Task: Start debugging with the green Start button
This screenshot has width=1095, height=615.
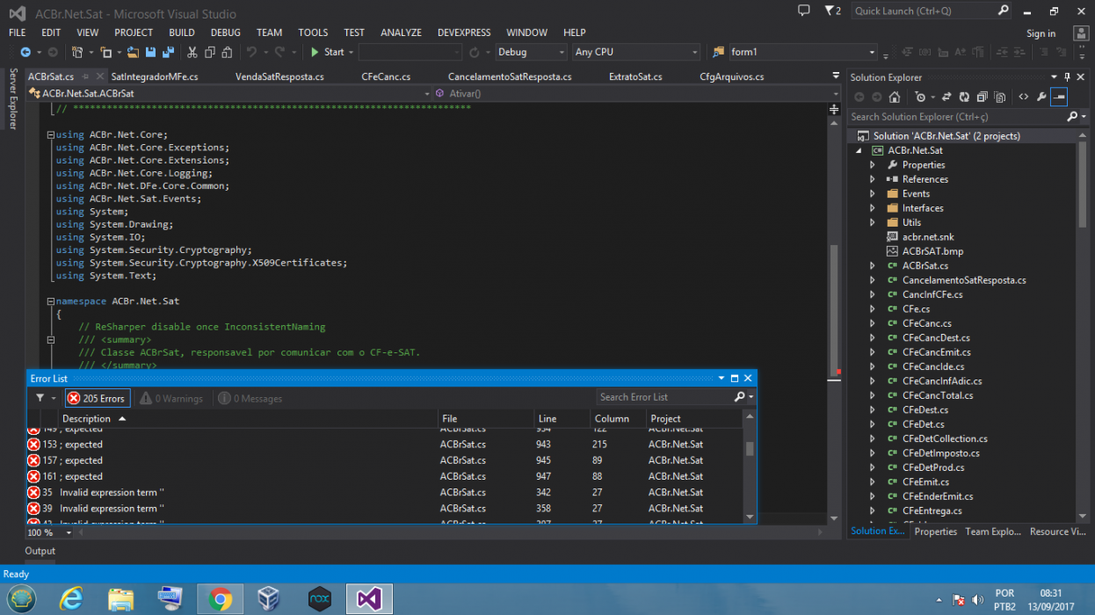Action: [327, 53]
